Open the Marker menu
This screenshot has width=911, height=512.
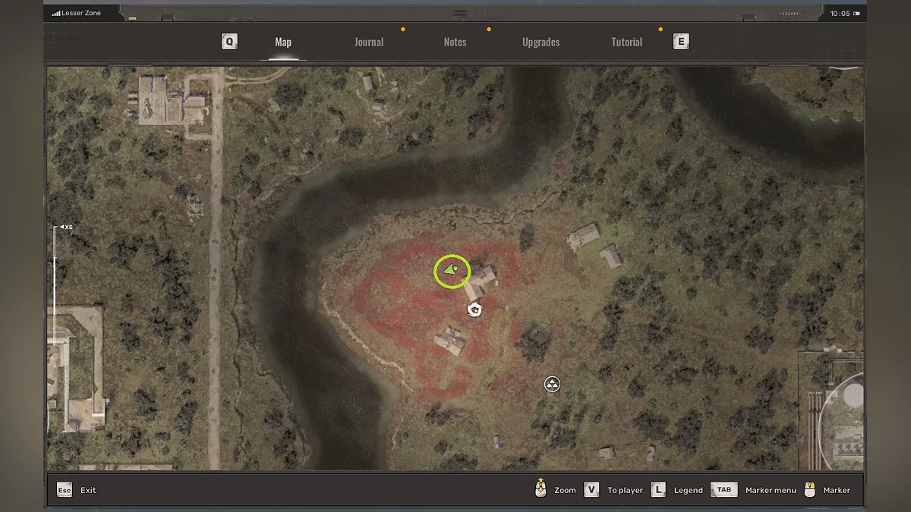[771, 490]
